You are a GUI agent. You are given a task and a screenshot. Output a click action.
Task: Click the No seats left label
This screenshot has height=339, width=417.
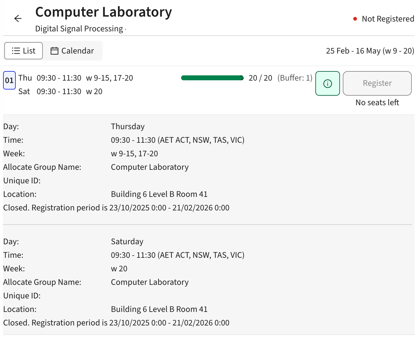click(x=377, y=102)
